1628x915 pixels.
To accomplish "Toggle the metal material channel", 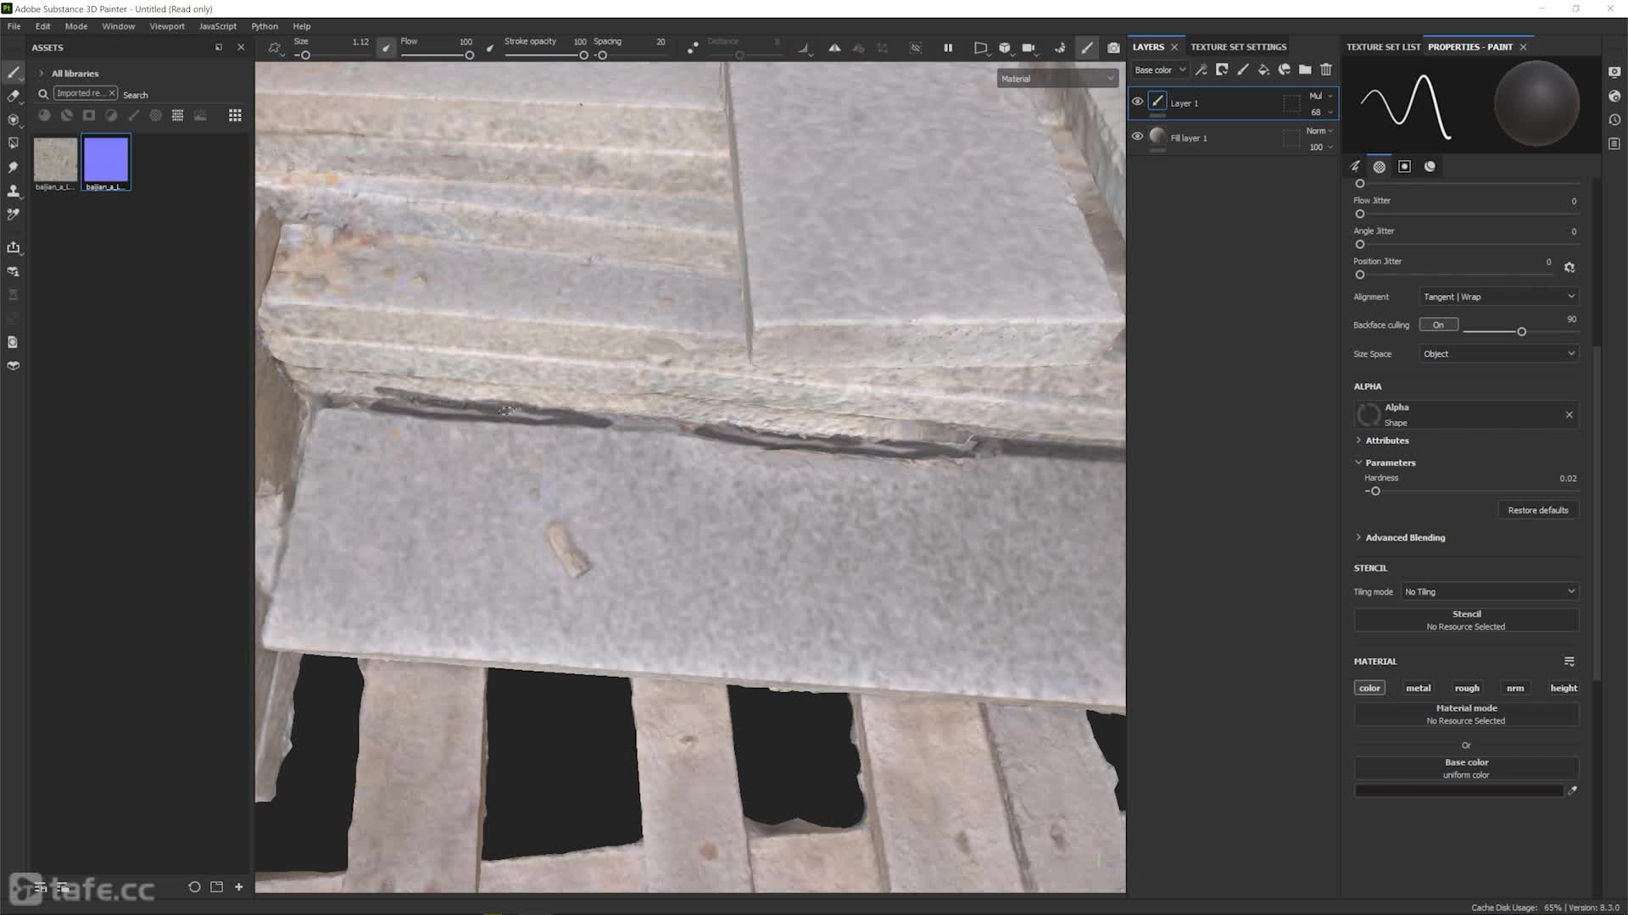I will click(1418, 688).
